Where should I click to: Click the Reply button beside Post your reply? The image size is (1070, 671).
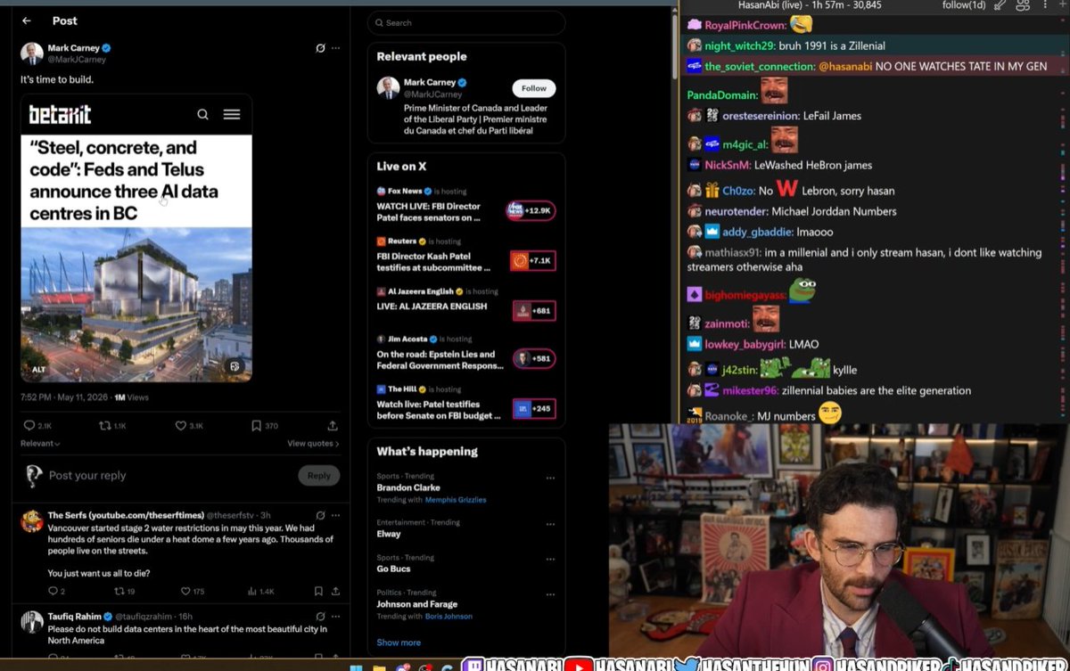(x=319, y=476)
